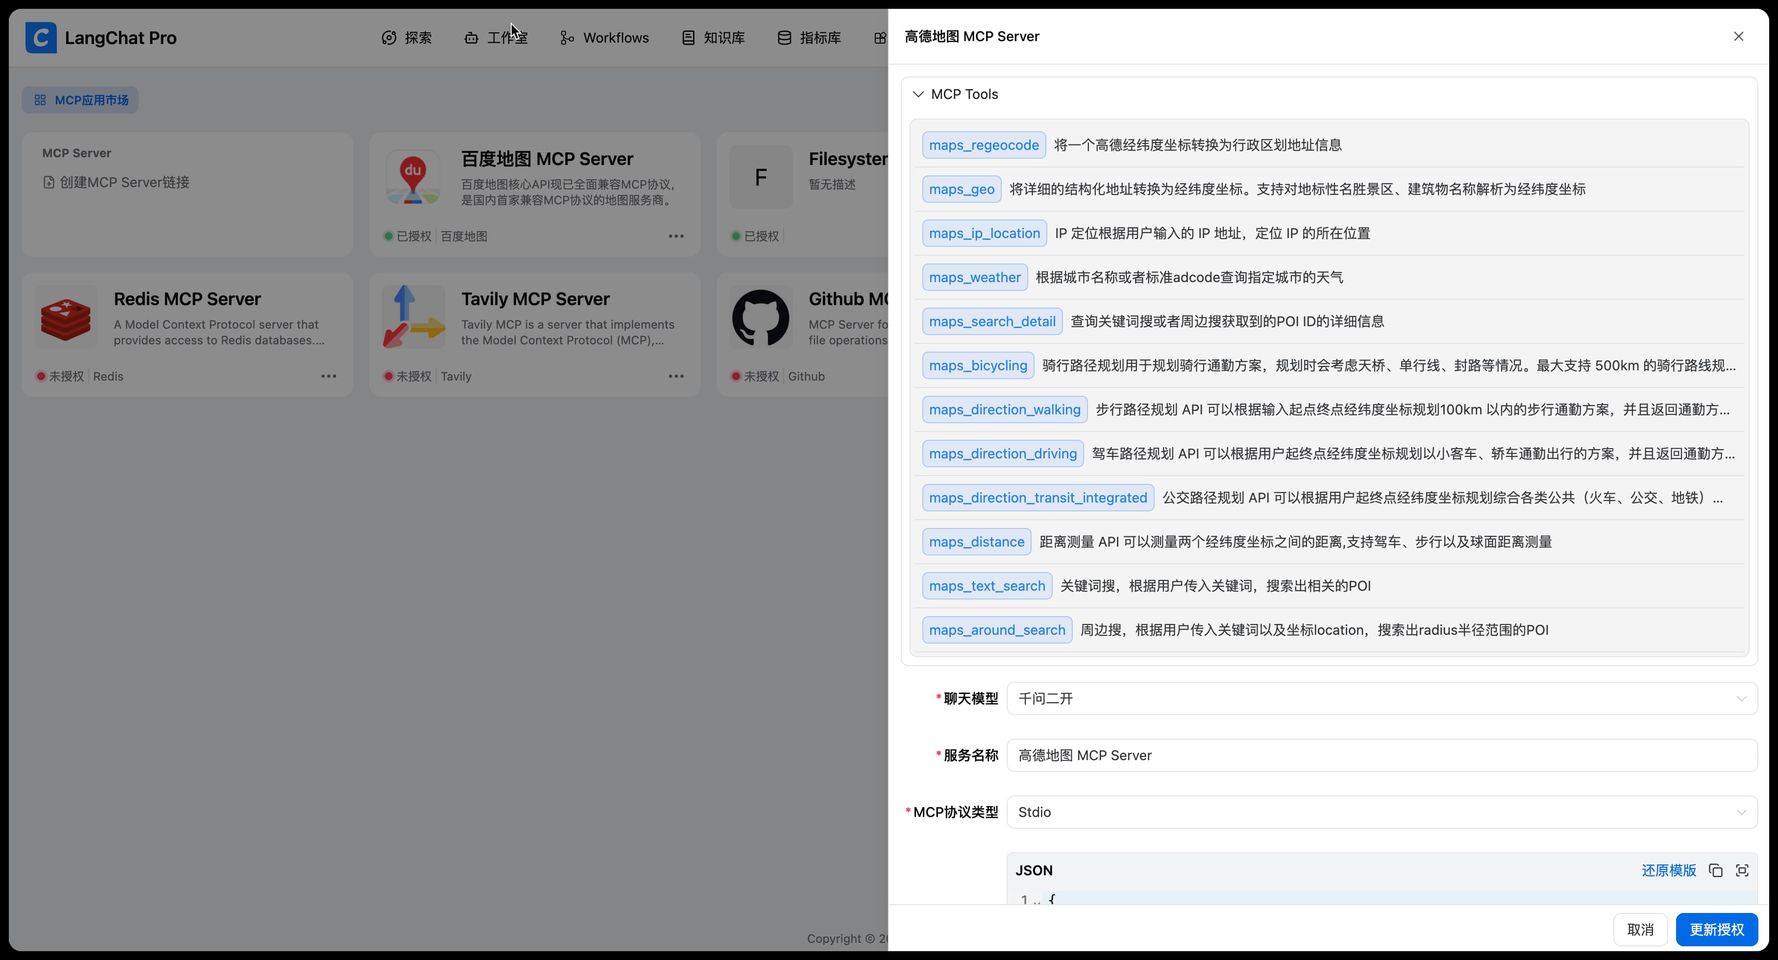Click the maps_direction_transit_integrated tag
The height and width of the screenshot is (960, 1778).
(1038, 498)
